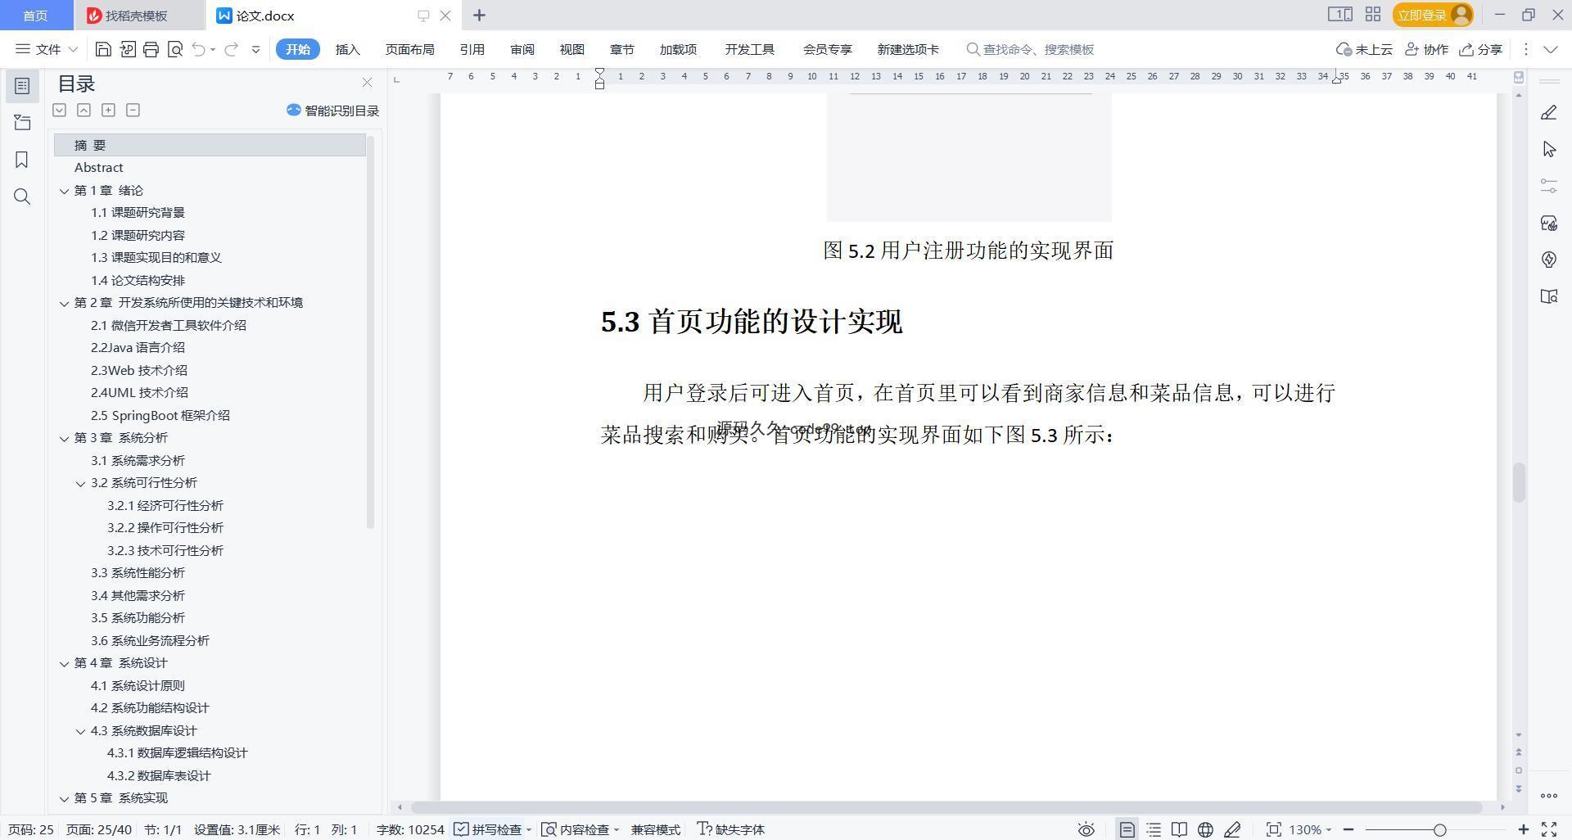This screenshot has height=840, width=1572.
Task: Click the vertical document scrollbar thumb
Action: pyautogui.click(x=1519, y=482)
